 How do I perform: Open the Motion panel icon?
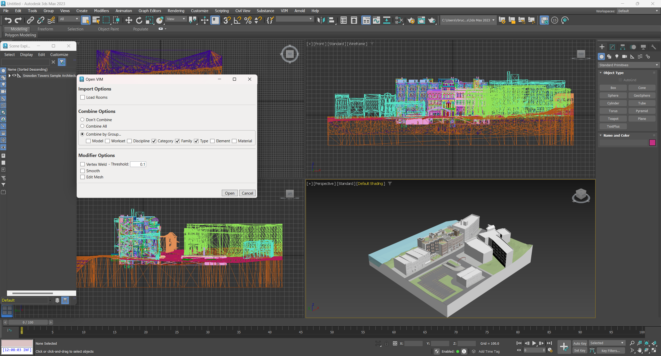point(633,47)
